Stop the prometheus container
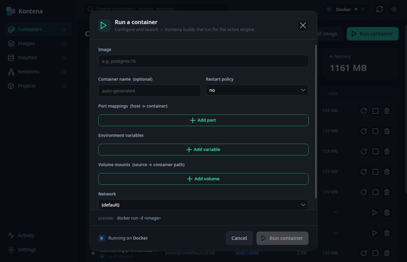 click(375, 253)
